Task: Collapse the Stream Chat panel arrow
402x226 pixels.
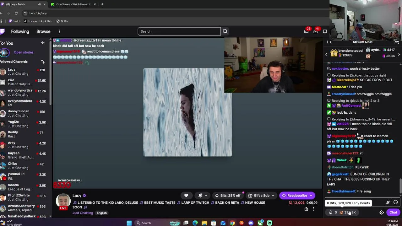Action: pyautogui.click(x=329, y=42)
